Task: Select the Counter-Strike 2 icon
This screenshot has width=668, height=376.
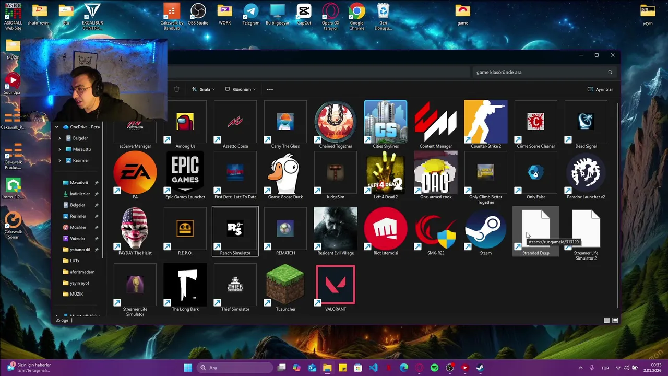Action: point(486,122)
